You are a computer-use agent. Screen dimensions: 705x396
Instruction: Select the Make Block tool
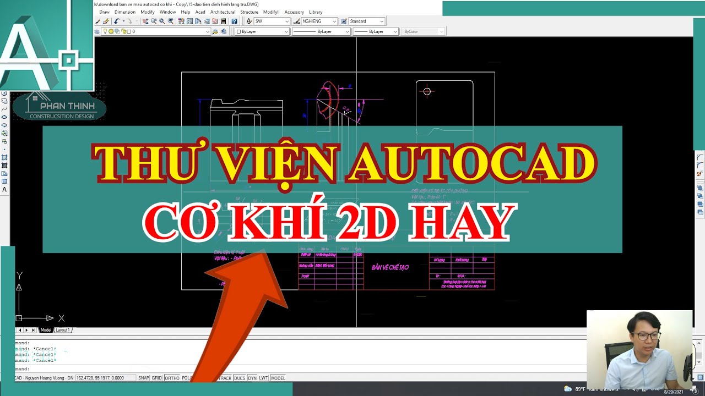(x=4, y=141)
